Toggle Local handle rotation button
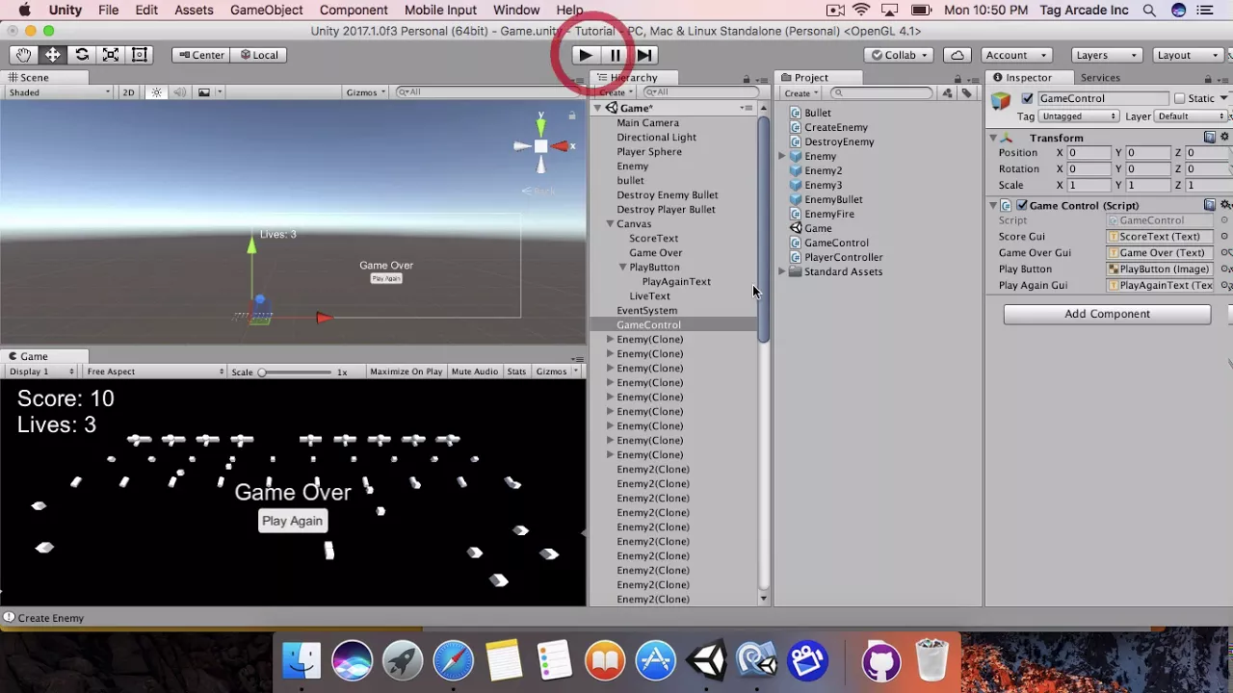Screen dimensions: 1233x693 257,55
